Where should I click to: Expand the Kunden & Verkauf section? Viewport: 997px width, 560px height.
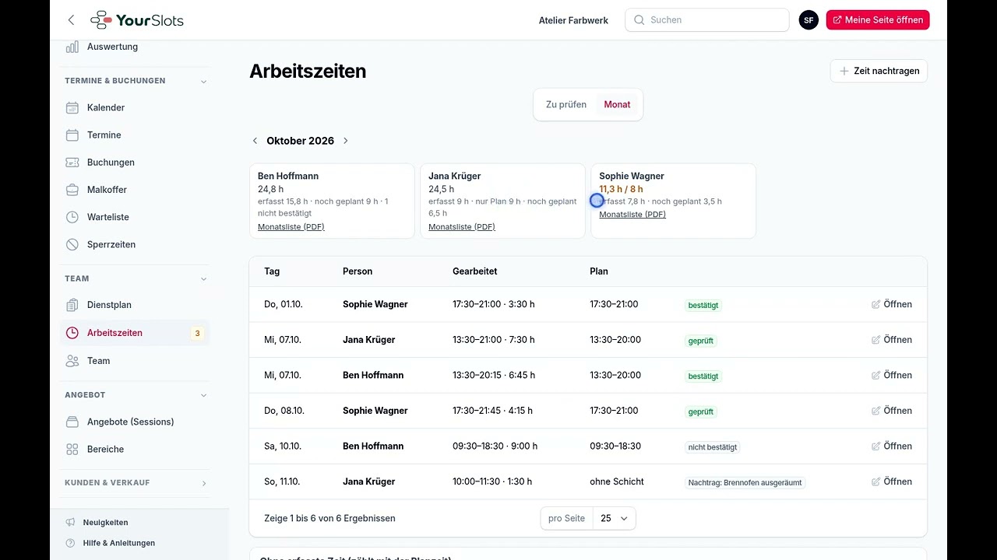pos(204,483)
